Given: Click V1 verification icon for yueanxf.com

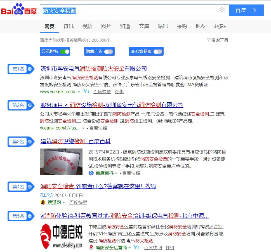Looking at the screenshot, I should point(86,91).
